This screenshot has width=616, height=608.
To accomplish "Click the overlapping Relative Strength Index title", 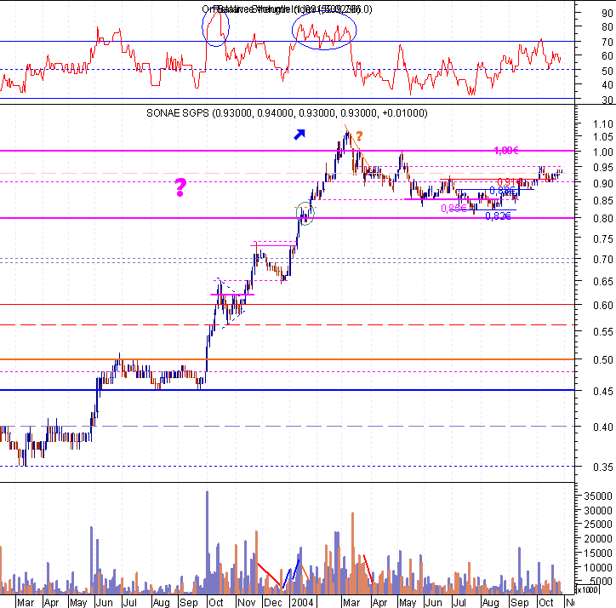I will (x=287, y=9).
